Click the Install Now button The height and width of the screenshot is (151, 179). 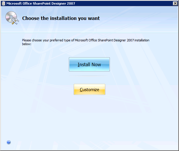point(89,65)
